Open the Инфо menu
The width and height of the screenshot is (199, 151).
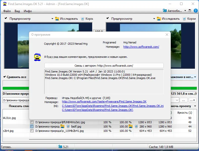click(28, 11)
